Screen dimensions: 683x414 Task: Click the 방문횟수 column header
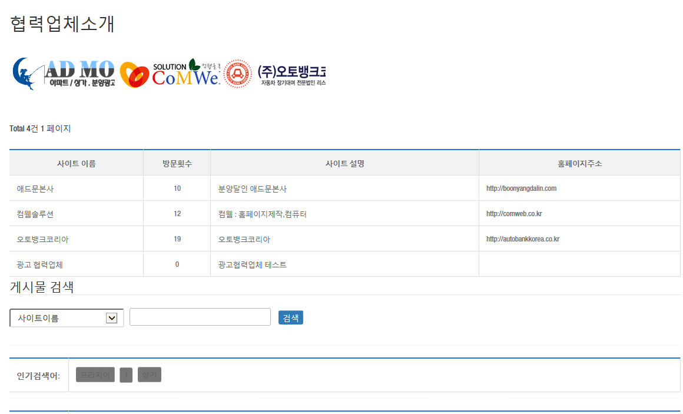coord(177,164)
